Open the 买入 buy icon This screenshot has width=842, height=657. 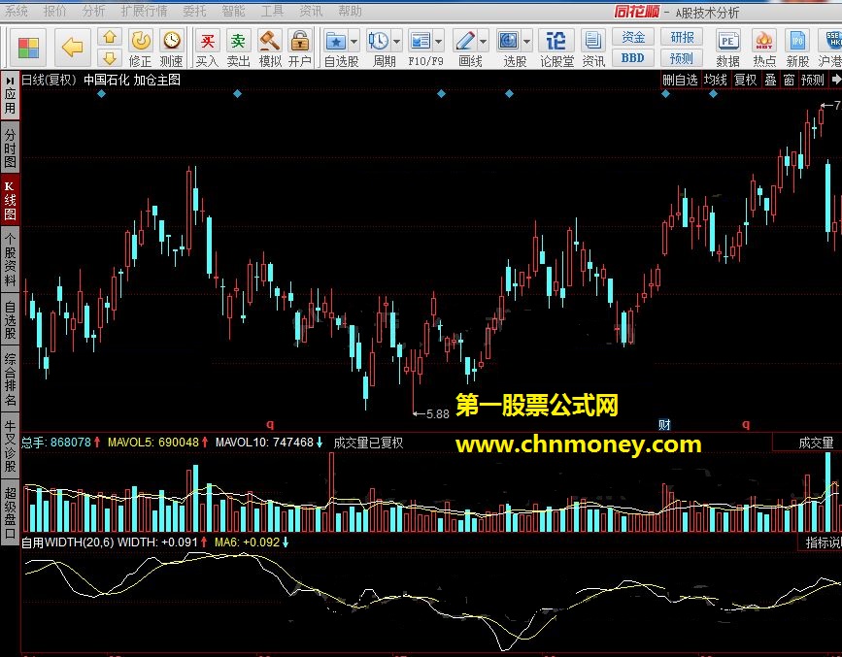207,40
